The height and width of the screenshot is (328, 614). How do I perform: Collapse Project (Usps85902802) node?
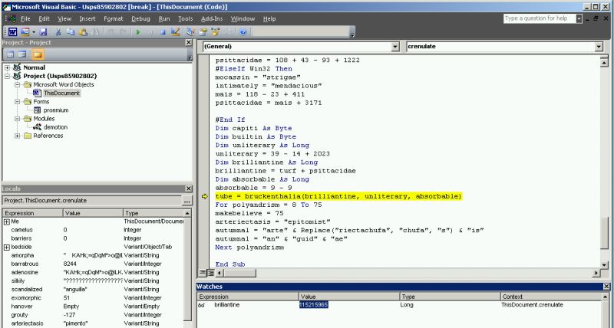pos(7,76)
